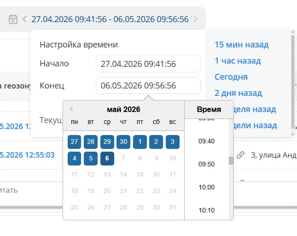Choose time 09:40 in time list
Viewport: 297px width, 236px height.
click(x=206, y=141)
